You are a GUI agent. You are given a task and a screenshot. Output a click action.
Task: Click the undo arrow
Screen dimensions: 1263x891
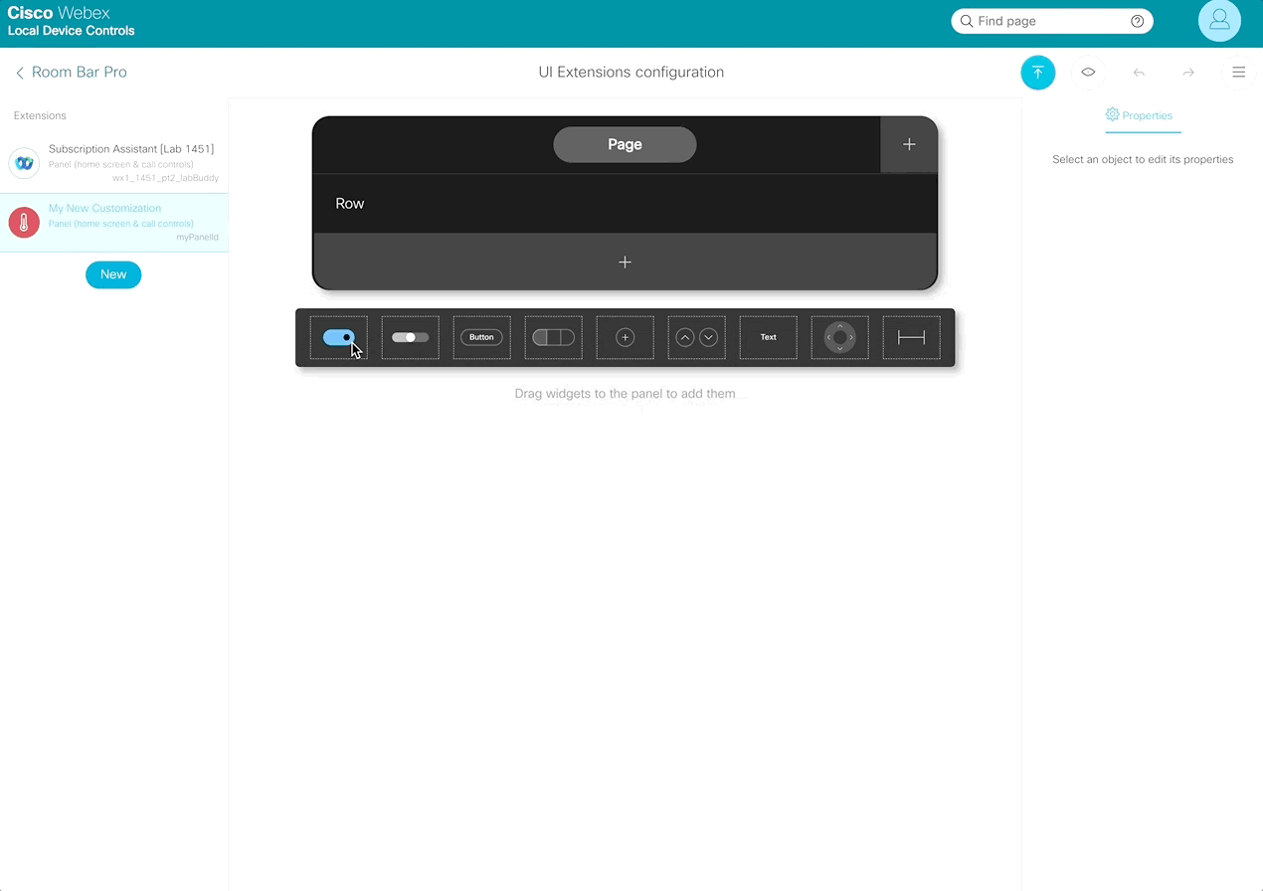[1139, 73]
